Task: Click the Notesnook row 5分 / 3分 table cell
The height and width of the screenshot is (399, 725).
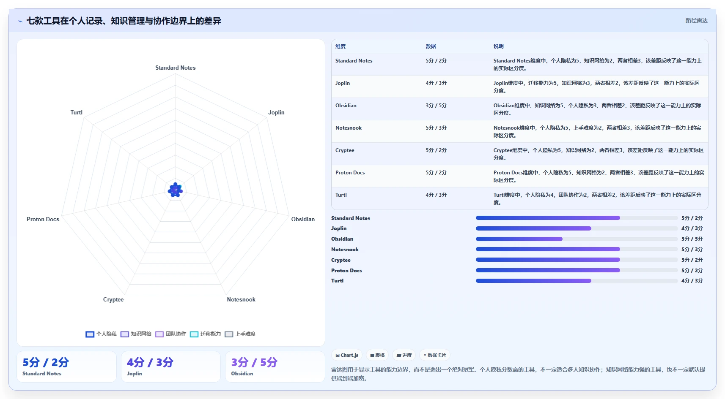Action: click(436, 128)
